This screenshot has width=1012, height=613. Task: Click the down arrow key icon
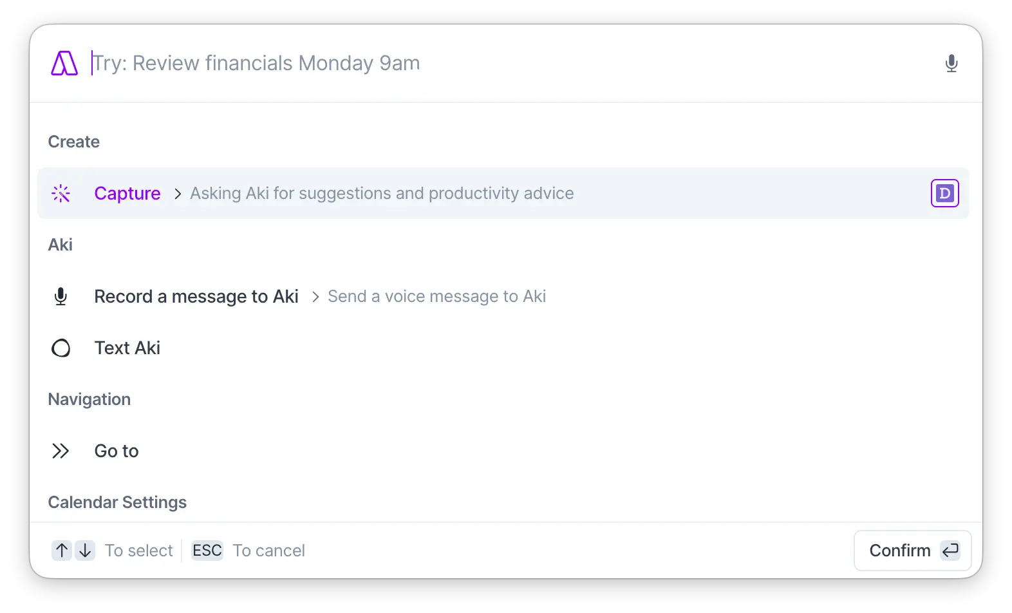click(85, 551)
